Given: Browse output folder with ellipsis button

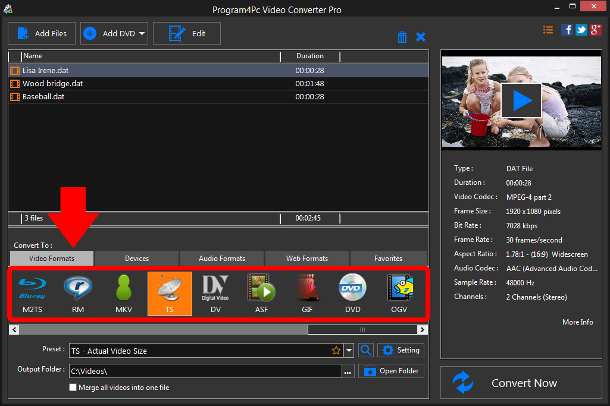Looking at the screenshot, I should click(x=348, y=372).
